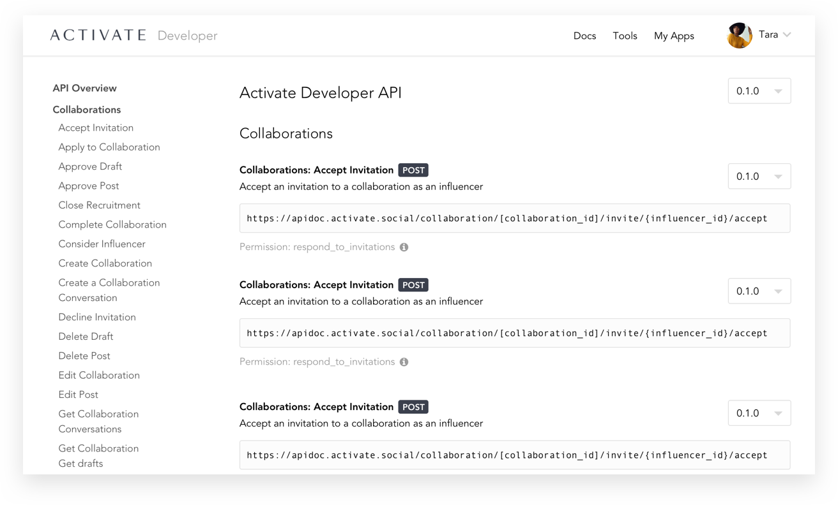The height and width of the screenshot is (505, 838).
Task: Open version dropdown for third Accept Invitation endpoint
Action: coord(759,413)
